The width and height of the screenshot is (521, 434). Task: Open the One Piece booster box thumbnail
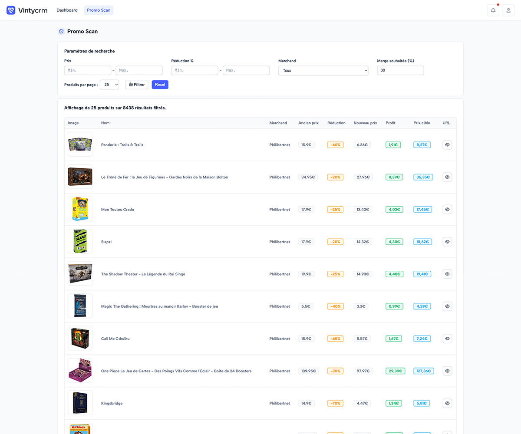click(80, 371)
